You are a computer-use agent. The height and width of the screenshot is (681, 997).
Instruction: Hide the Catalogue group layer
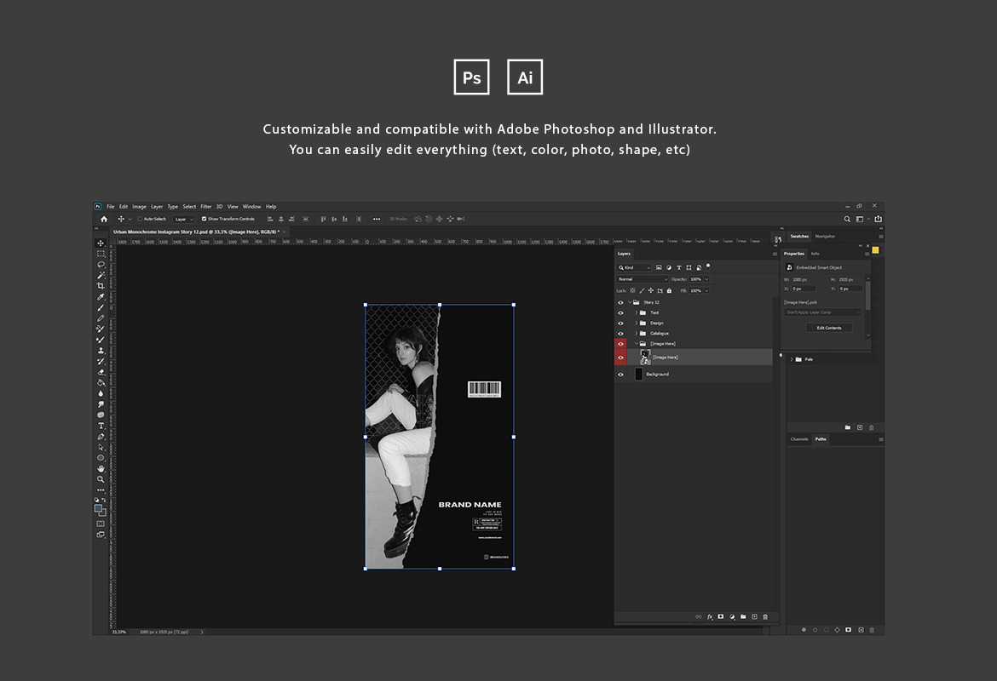coord(620,333)
